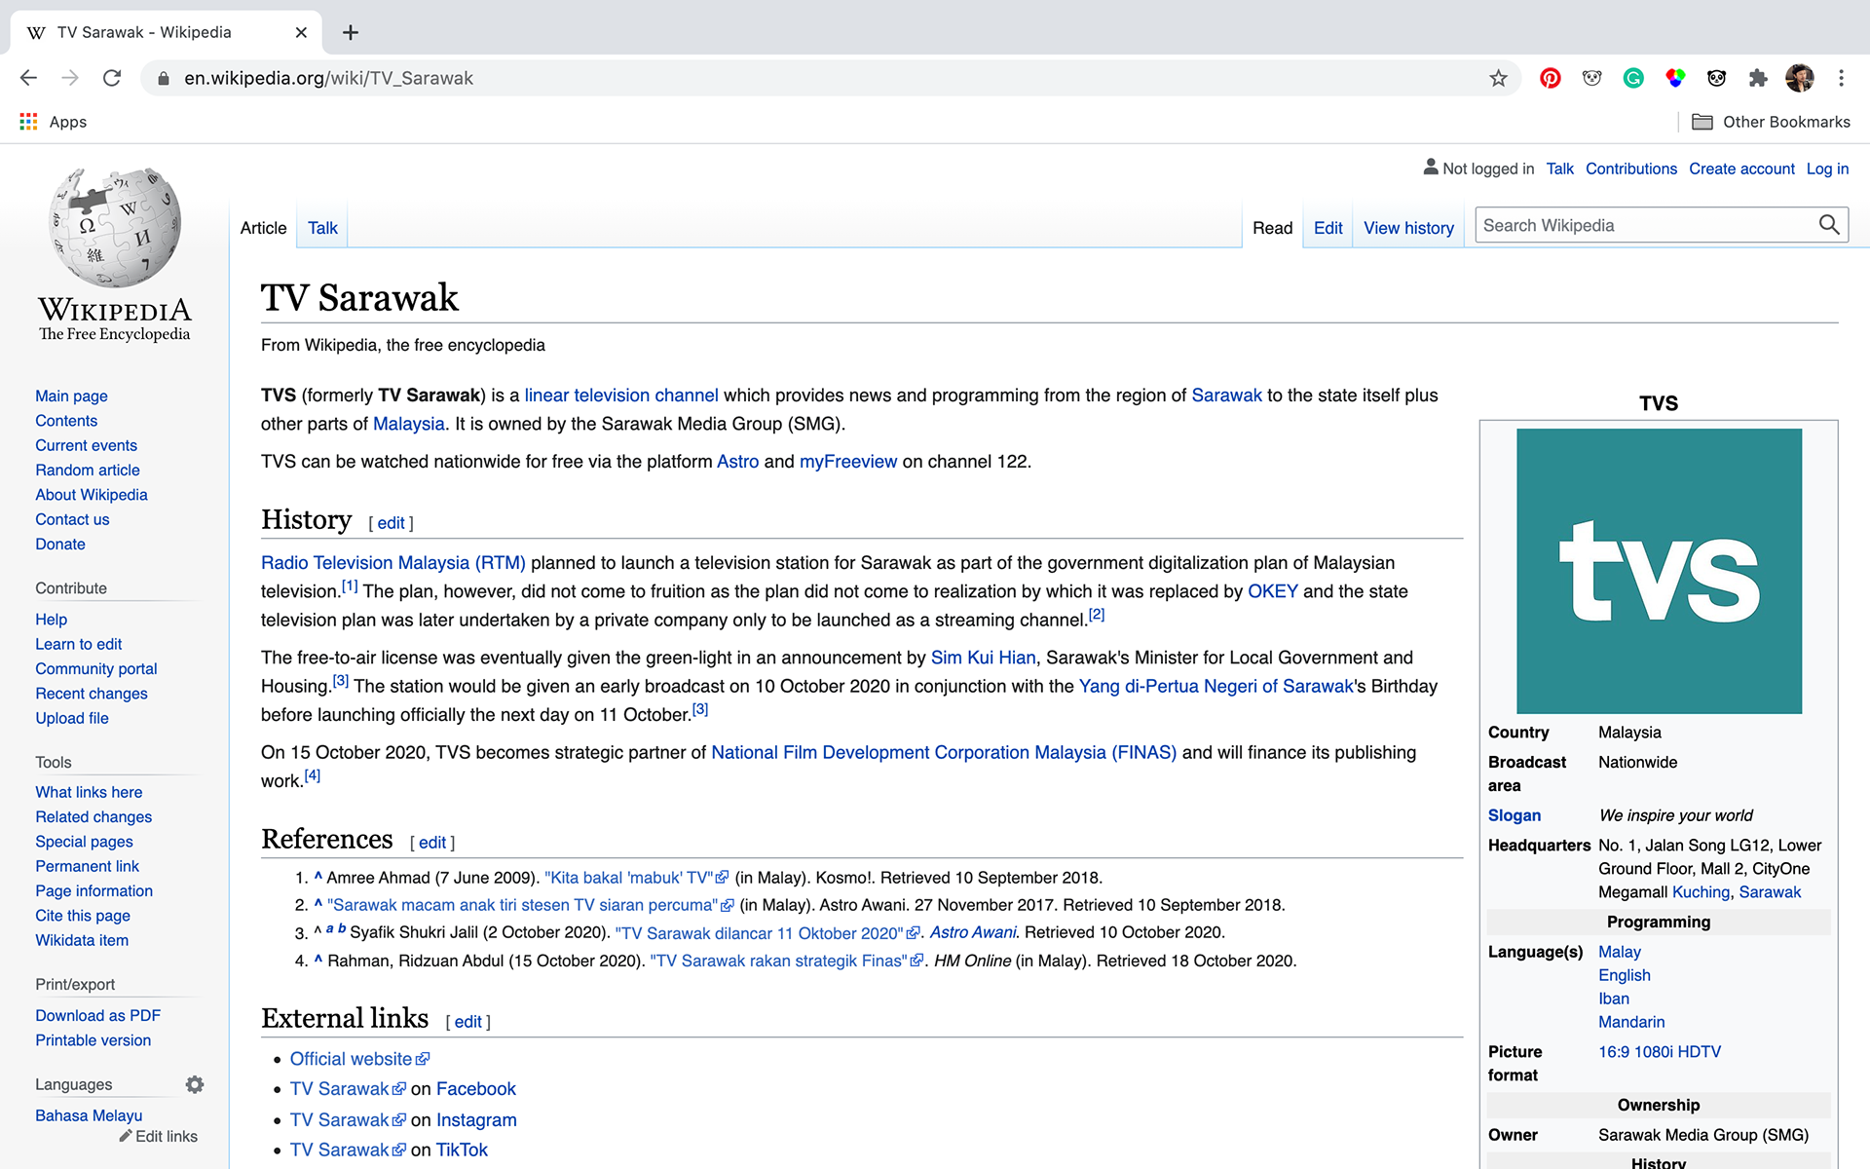Click the search magnifier icon
Screen dimensions: 1870x1169
click(x=1829, y=225)
